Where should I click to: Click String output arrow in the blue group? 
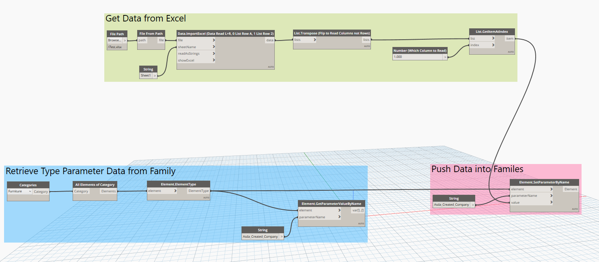(x=282, y=236)
